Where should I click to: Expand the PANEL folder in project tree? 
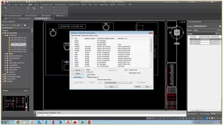(6, 54)
